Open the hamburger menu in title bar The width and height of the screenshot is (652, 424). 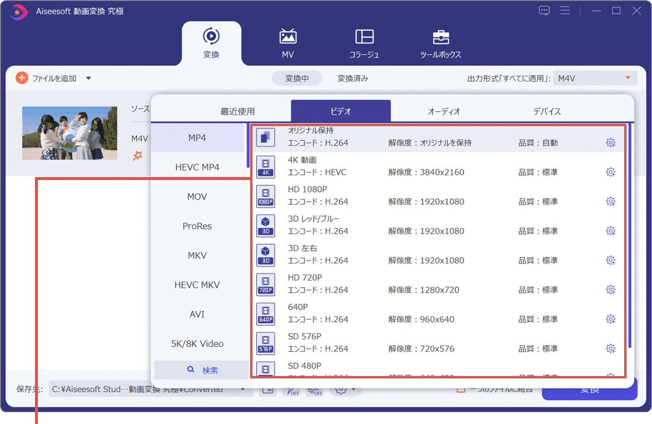565,11
